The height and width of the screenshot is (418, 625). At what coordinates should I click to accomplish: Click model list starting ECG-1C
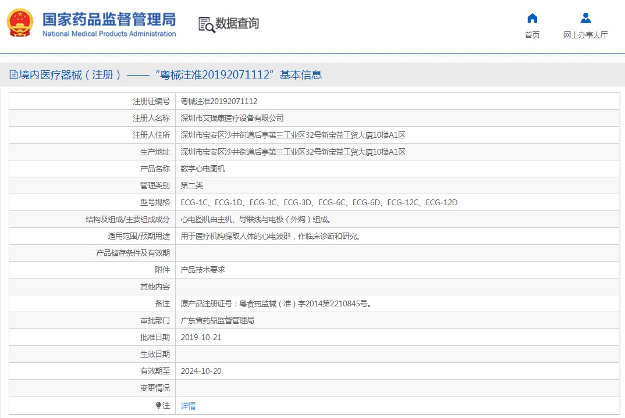click(x=319, y=202)
